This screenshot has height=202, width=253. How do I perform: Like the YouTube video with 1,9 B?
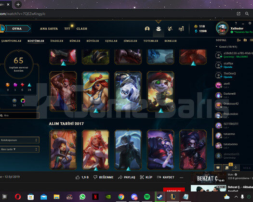[82, 177]
